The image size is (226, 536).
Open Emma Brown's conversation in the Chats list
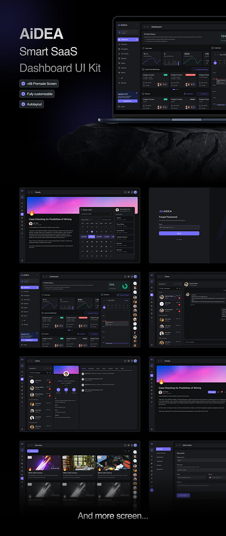169,310
